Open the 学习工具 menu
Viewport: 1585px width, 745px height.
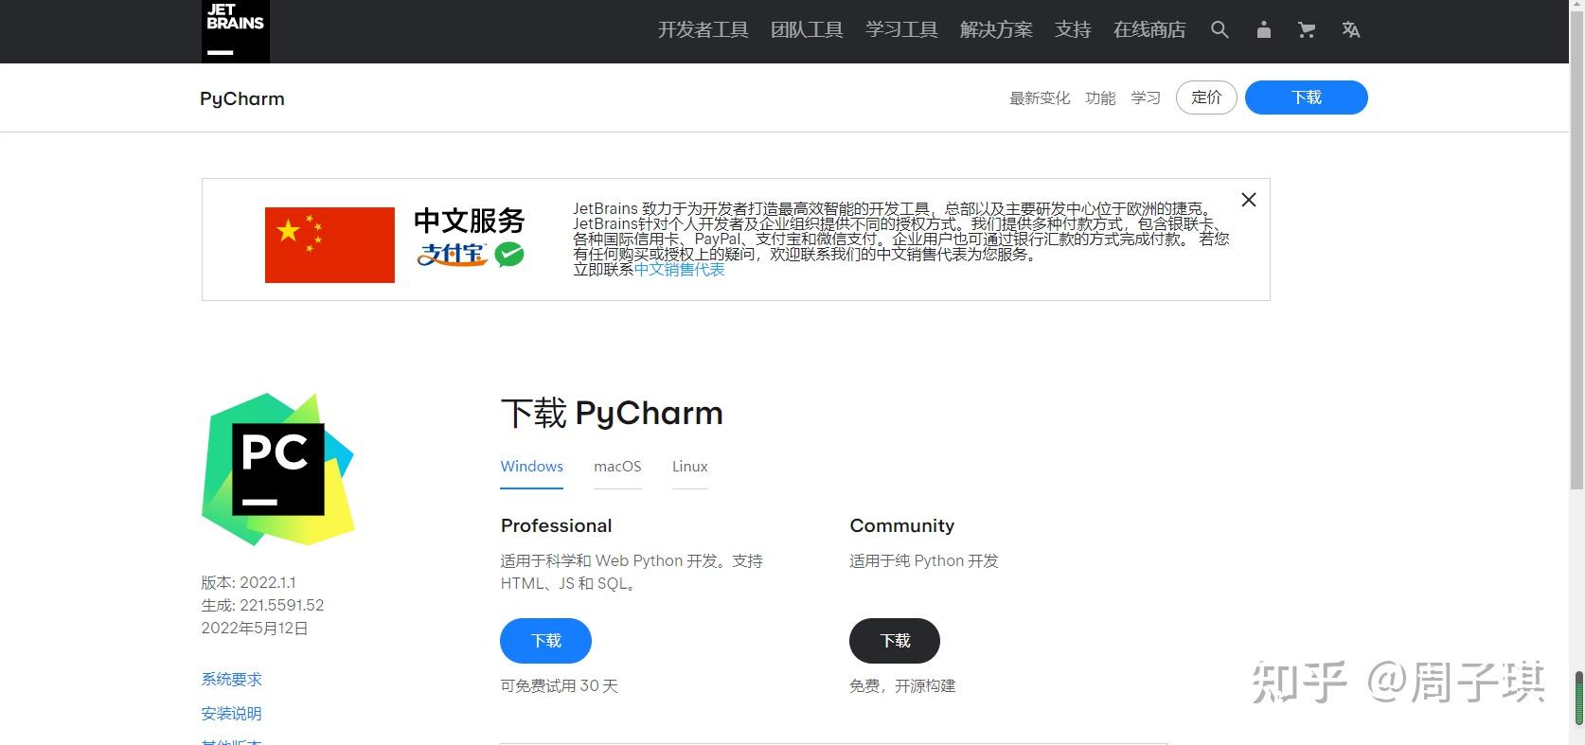tap(901, 30)
